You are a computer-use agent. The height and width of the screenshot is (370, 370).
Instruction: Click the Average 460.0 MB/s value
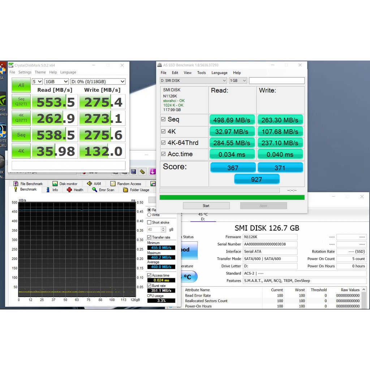click(x=161, y=267)
